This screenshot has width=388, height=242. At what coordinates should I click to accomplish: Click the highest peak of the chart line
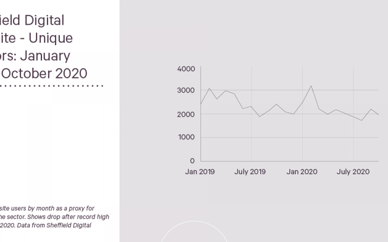click(311, 86)
